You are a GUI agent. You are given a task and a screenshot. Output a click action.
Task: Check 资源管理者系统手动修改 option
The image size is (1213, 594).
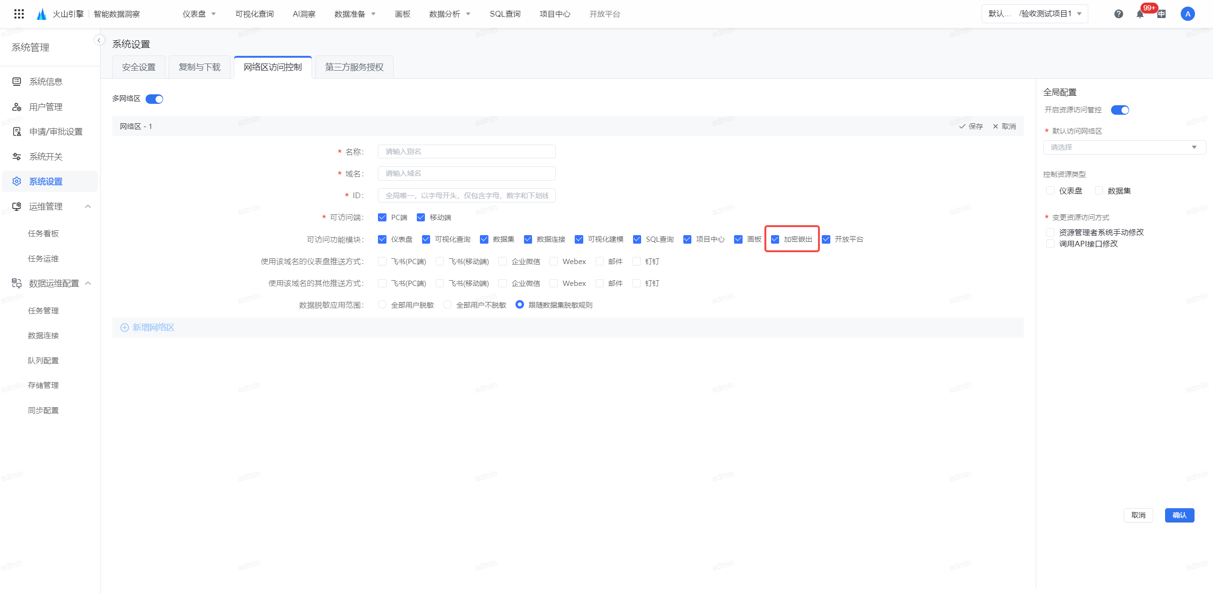click(1050, 232)
